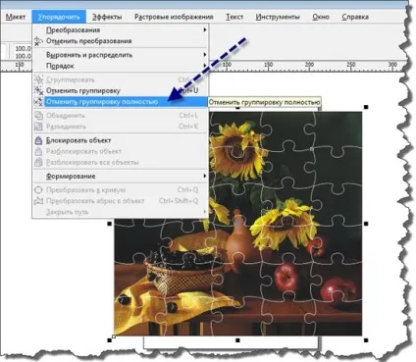Expand the Преобразования submenu

[121, 29]
